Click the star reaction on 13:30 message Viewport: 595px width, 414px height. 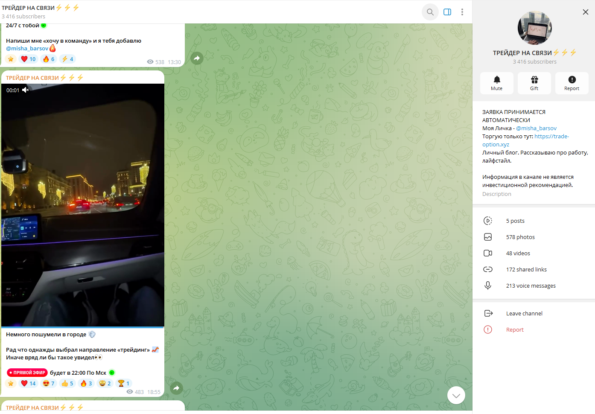(x=11, y=59)
